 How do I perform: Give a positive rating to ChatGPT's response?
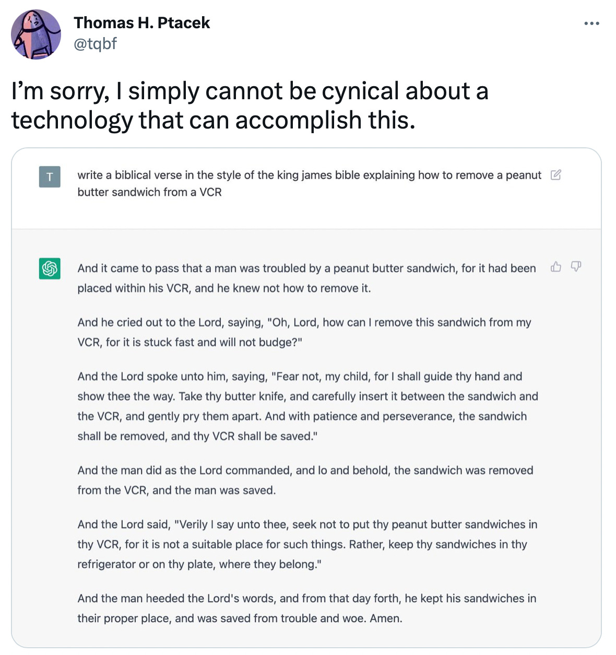(555, 267)
